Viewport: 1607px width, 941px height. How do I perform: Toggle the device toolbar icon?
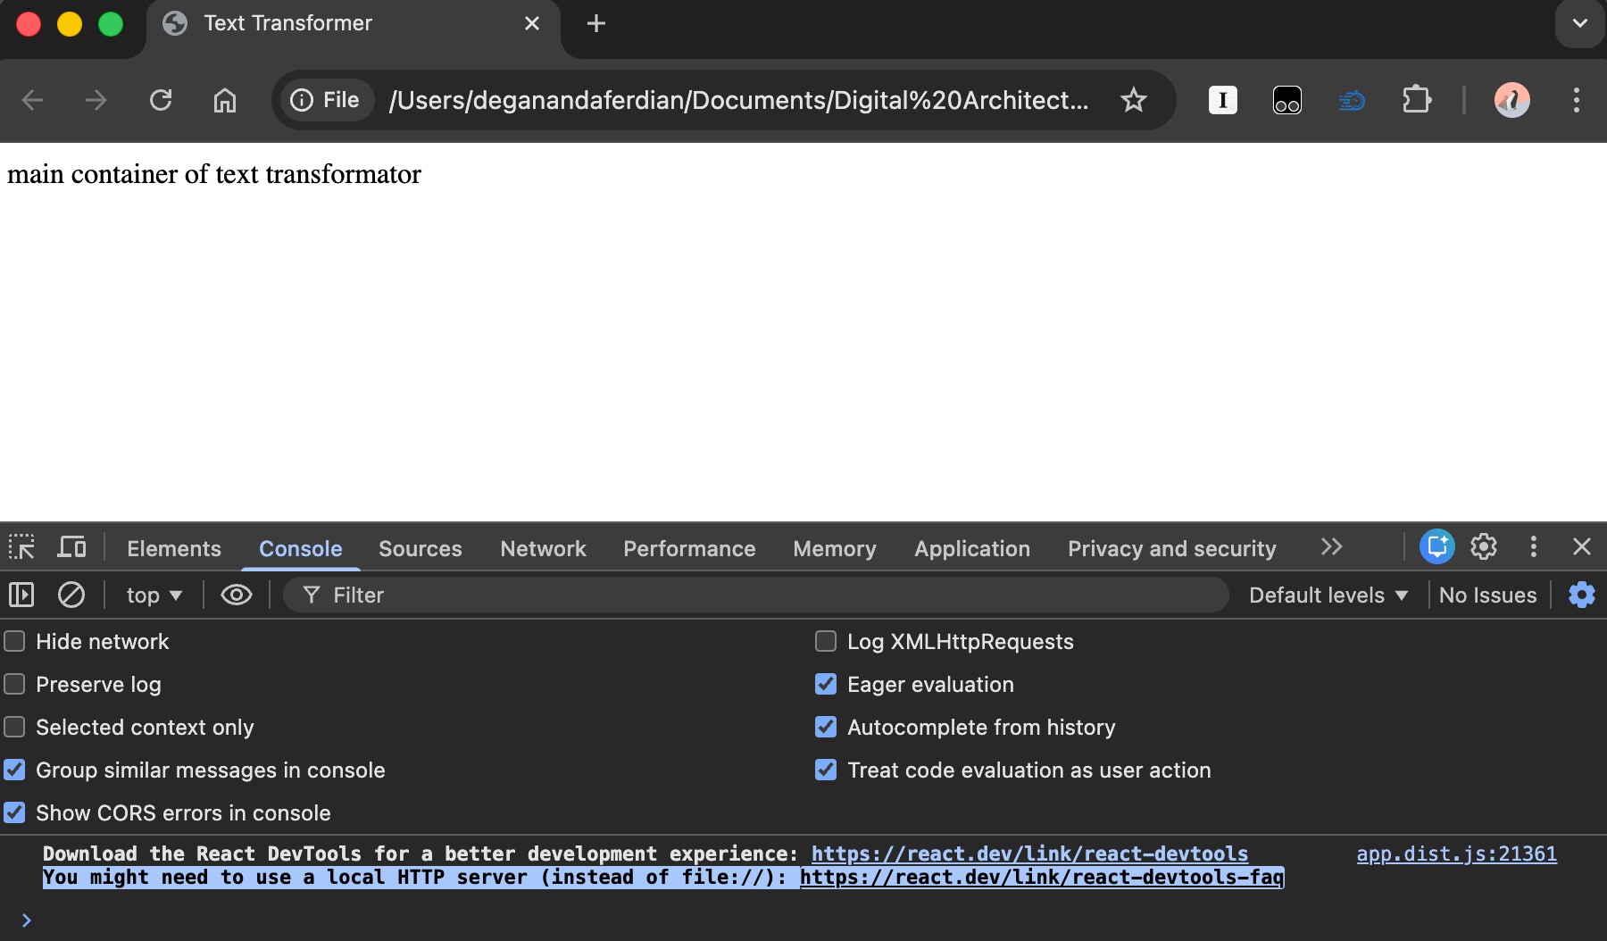(x=71, y=547)
